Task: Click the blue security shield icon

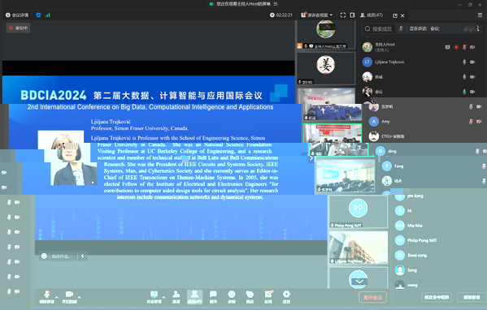Action: [38, 15]
